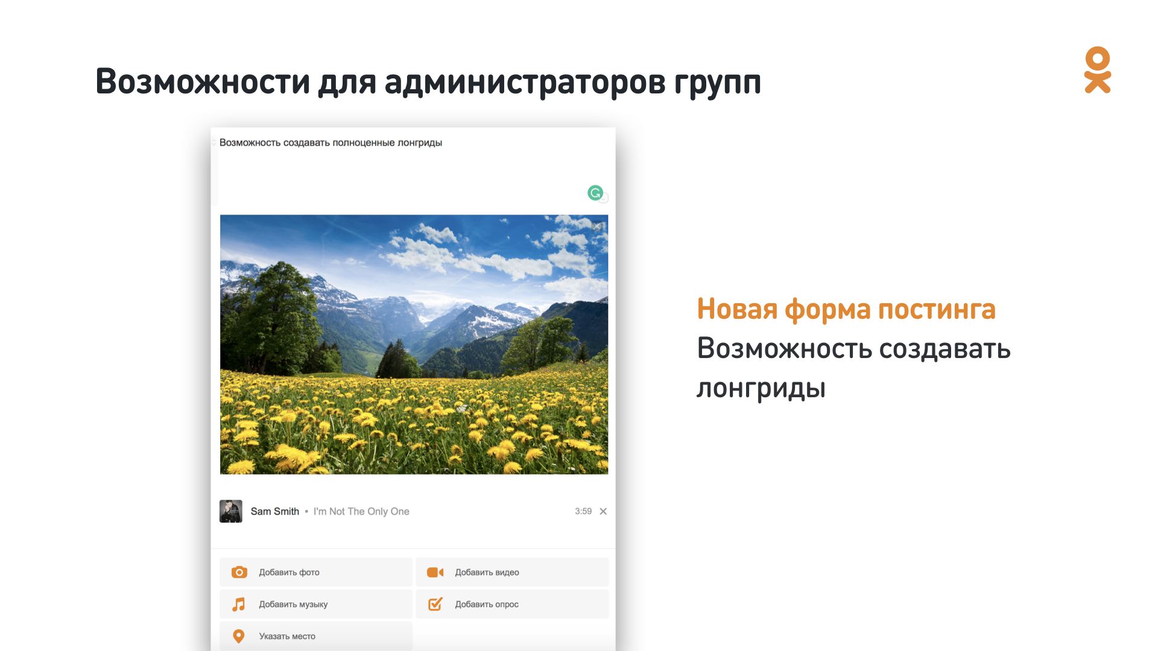Click the track title I'm Not The Only One
This screenshot has width=1158, height=651.
pyautogui.click(x=361, y=511)
